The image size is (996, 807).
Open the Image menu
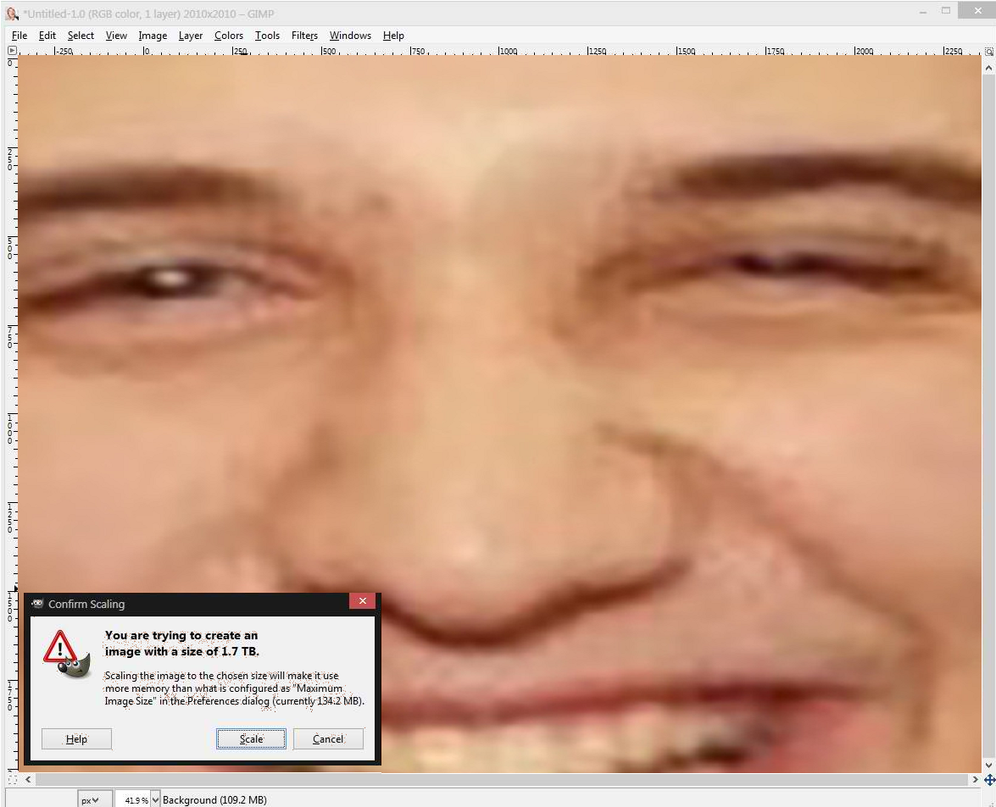click(x=153, y=36)
